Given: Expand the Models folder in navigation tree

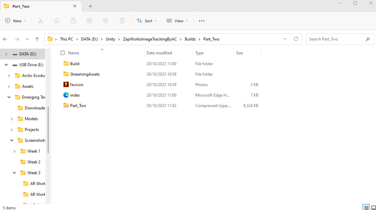Looking at the screenshot, I should pyautogui.click(x=12, y=119).
